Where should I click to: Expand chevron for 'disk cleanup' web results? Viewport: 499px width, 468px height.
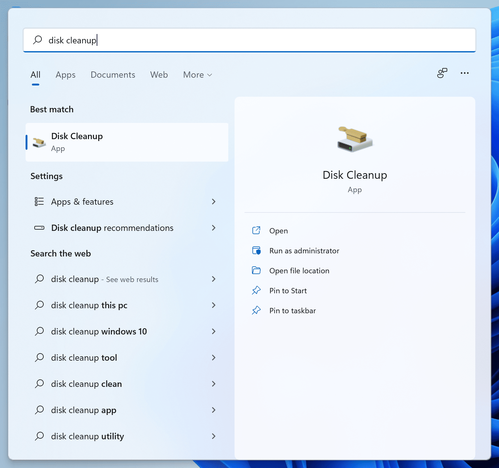pos(214,279)
